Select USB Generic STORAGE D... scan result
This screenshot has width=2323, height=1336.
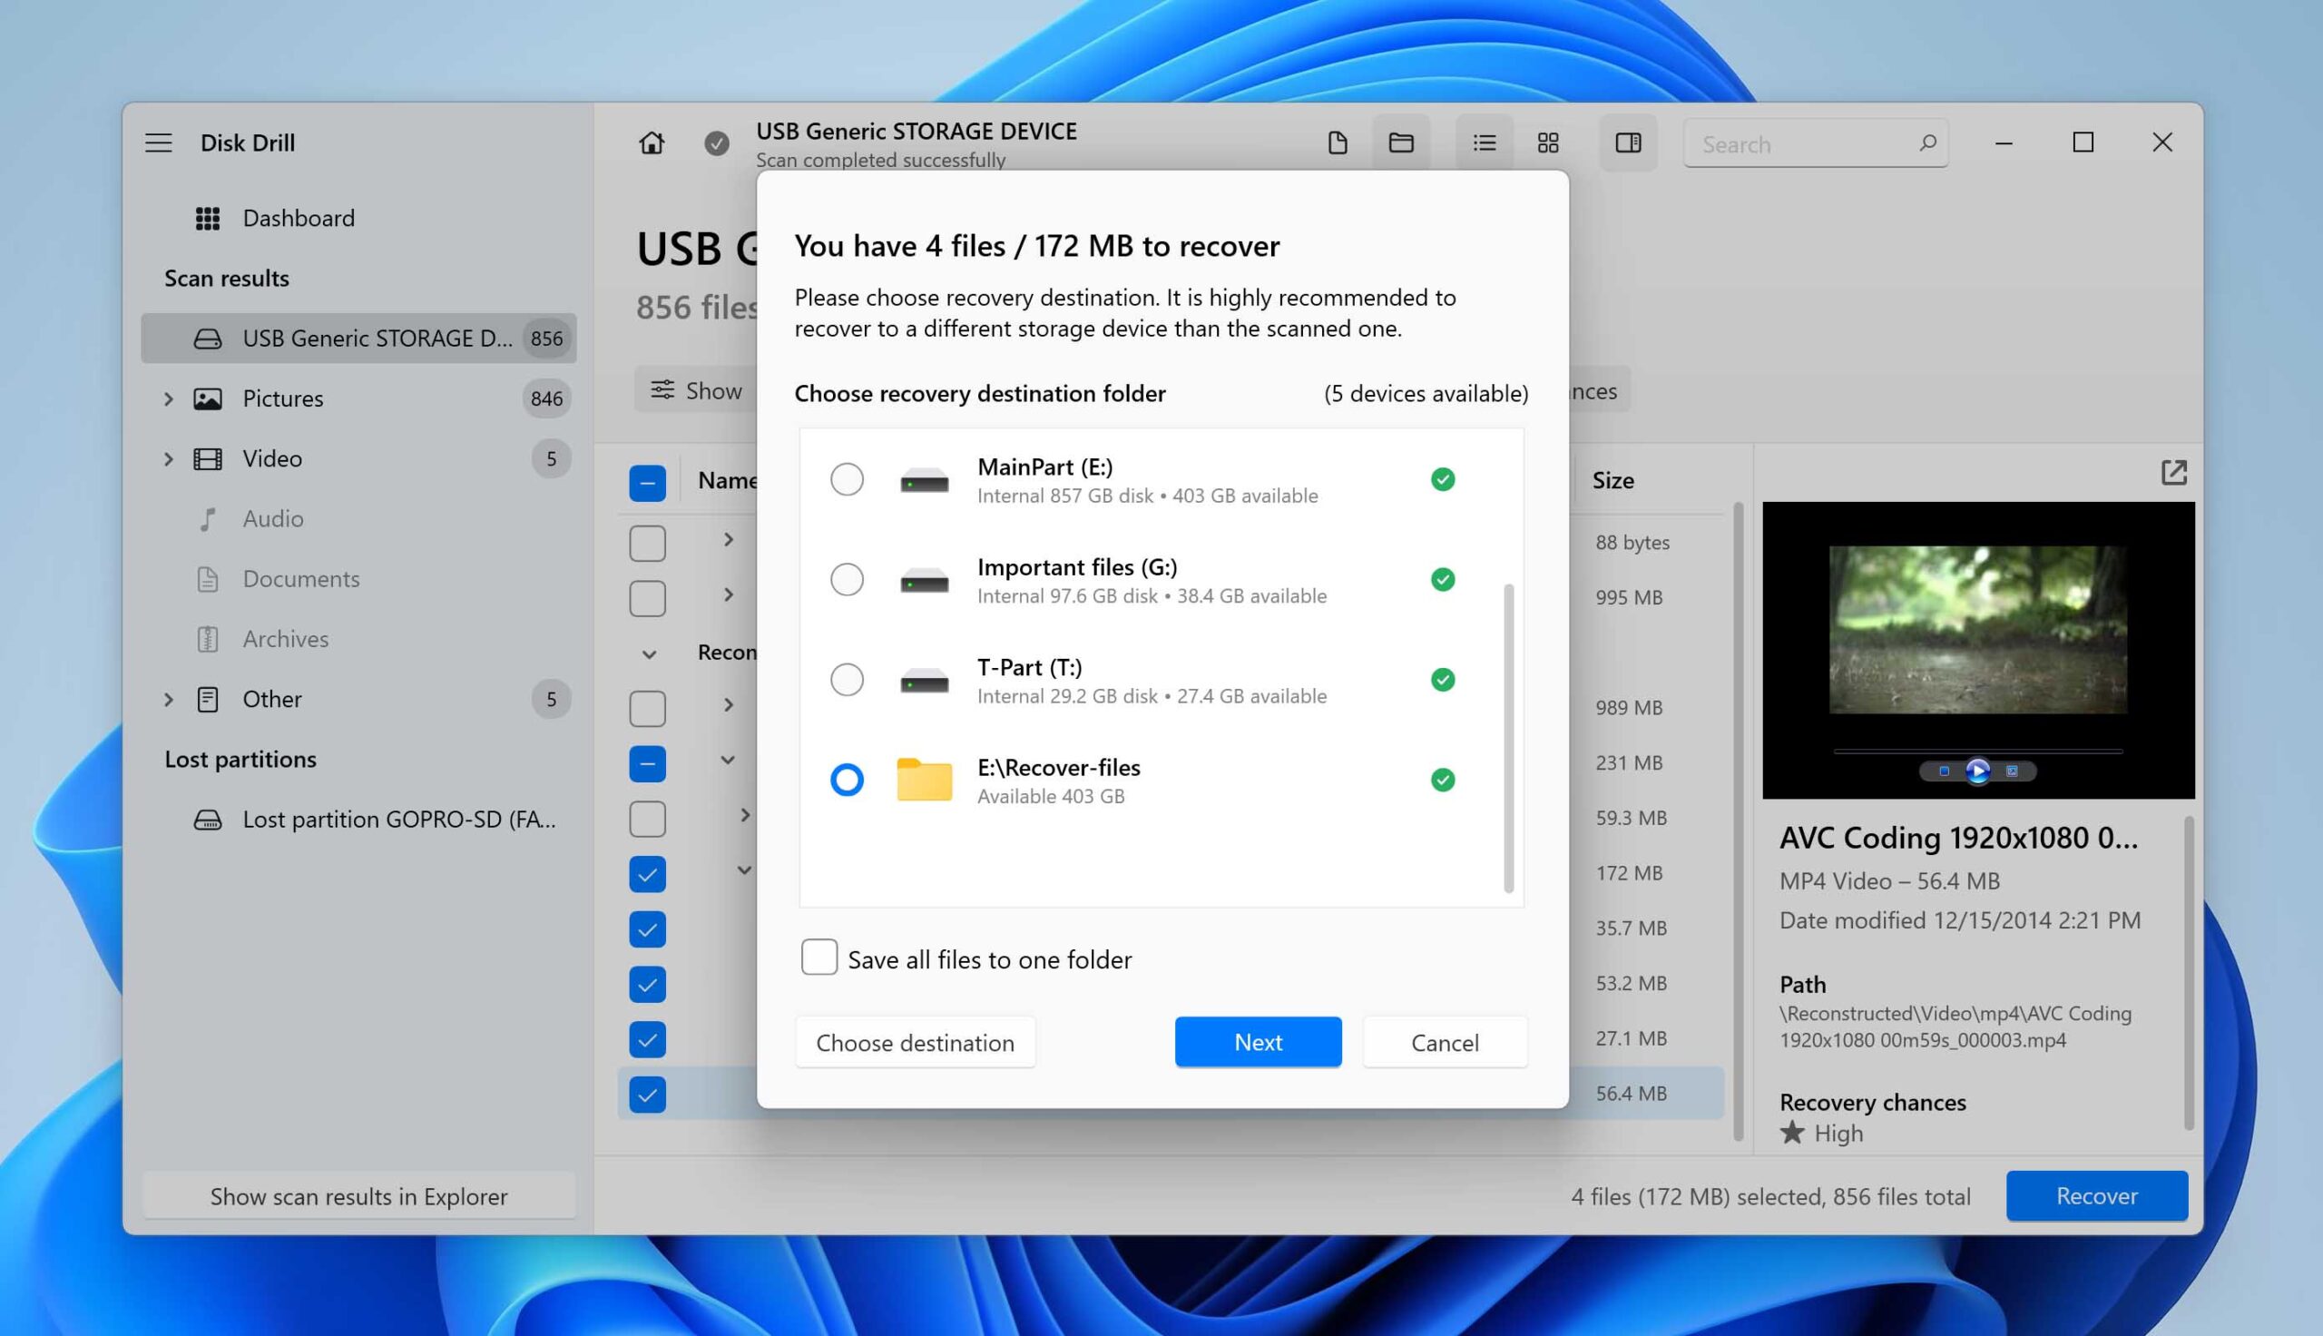click(x=358, y=338)
